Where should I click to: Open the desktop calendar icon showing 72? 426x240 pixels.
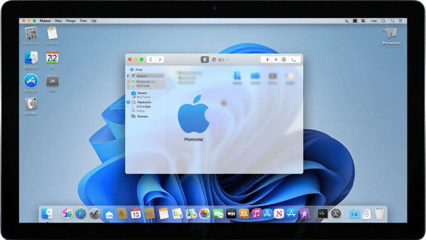52,57
